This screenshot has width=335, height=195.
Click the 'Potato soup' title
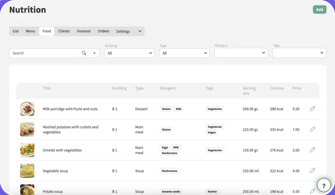53,191
